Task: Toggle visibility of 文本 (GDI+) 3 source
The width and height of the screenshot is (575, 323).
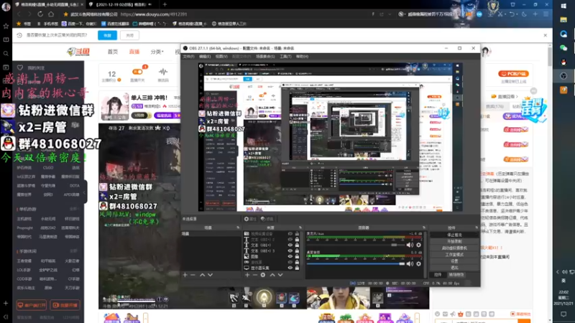Action: point(290,251)
